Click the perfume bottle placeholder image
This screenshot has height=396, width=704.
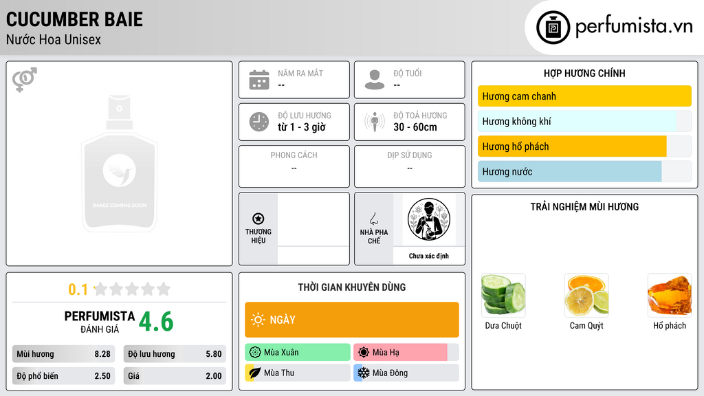click(120, 164)
